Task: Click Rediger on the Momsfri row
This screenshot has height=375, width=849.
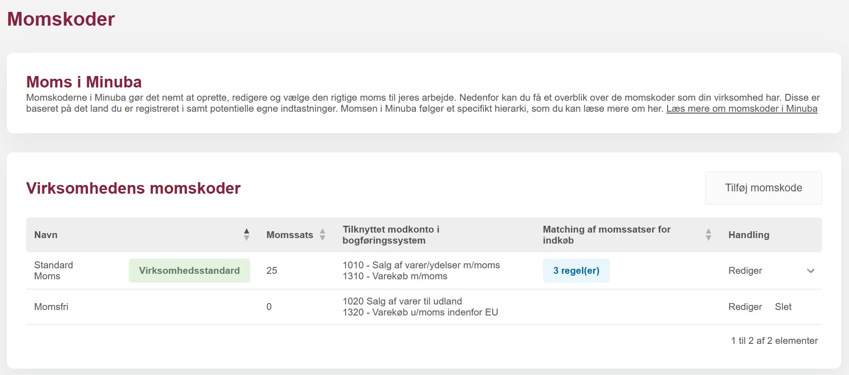Action: tap(745, 307)
